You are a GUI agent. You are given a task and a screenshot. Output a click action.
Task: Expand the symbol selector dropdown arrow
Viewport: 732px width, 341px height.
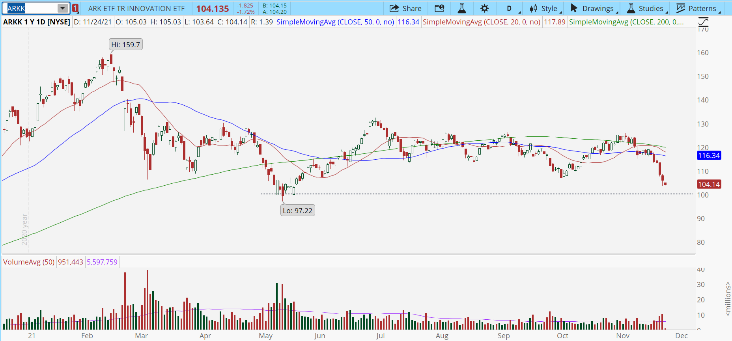[x=63, y=8]
